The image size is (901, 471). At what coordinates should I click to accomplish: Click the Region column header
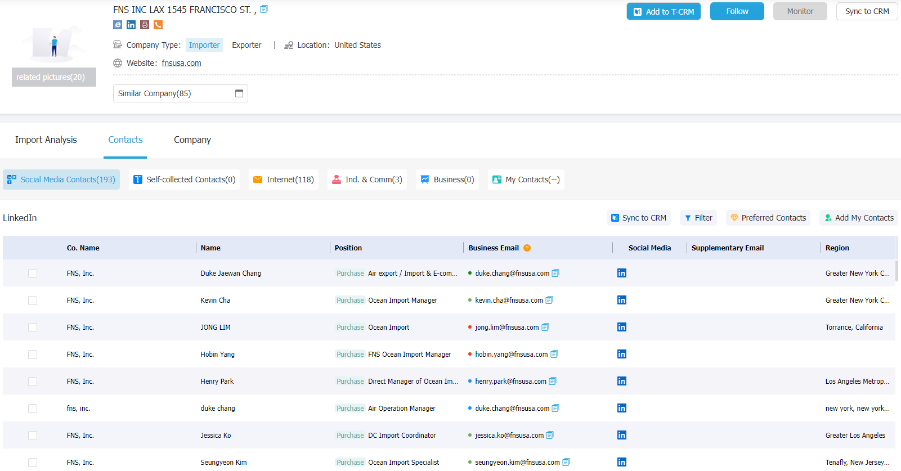coord(837,248)
